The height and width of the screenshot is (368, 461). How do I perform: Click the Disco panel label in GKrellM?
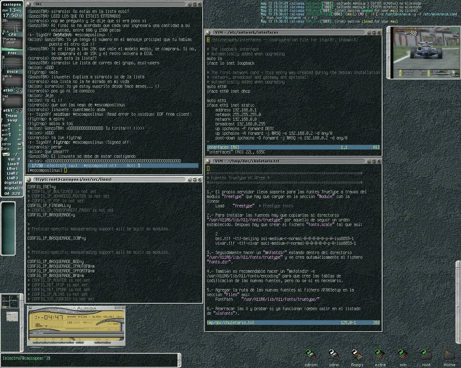click(x=12, y=72)
